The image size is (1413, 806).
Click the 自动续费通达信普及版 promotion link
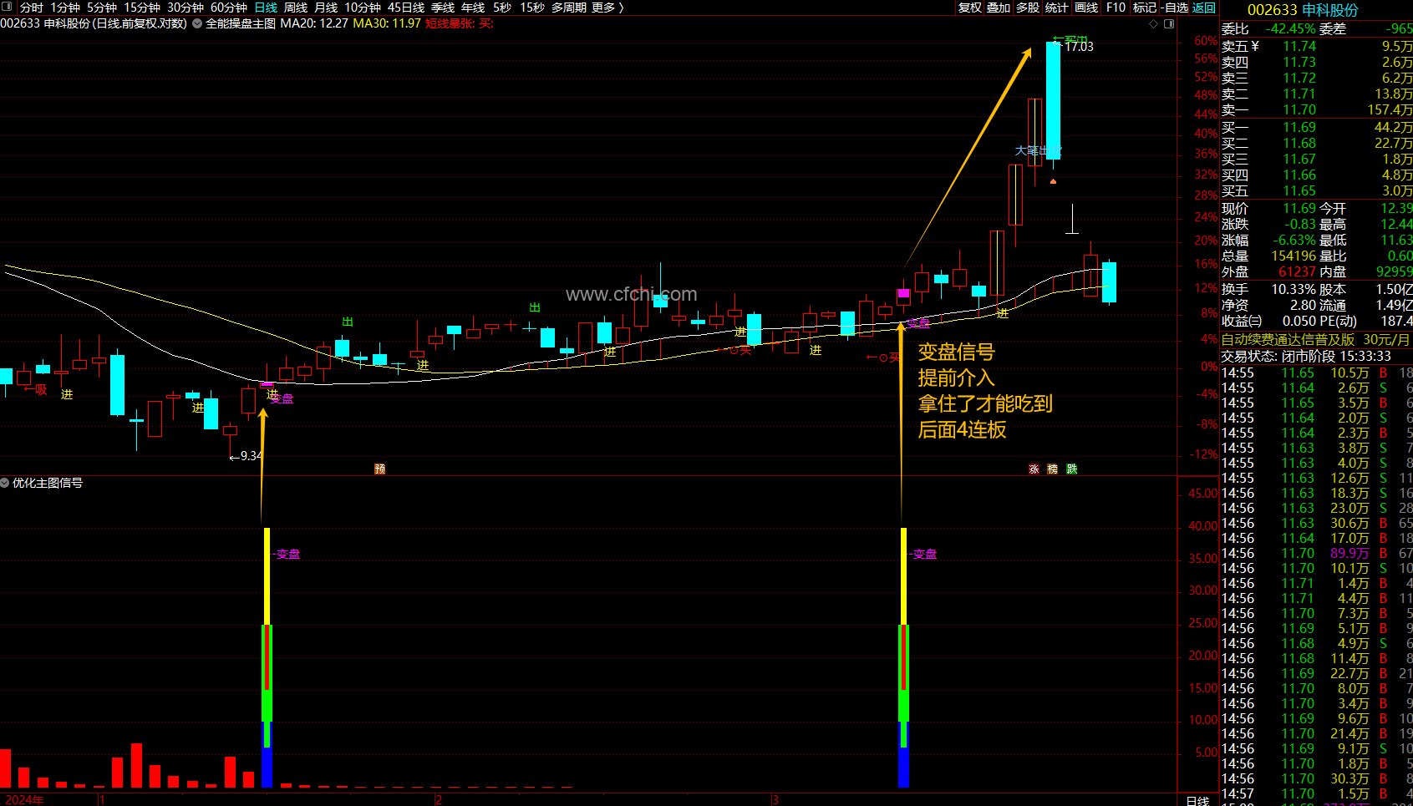[x=1315, y=340]
